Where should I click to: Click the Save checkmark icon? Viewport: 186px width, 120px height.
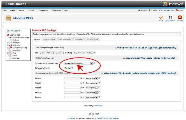(x=161, y=18)
